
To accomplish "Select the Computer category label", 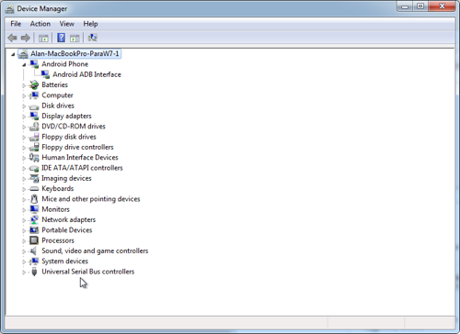I will click(x=57, y=95).
